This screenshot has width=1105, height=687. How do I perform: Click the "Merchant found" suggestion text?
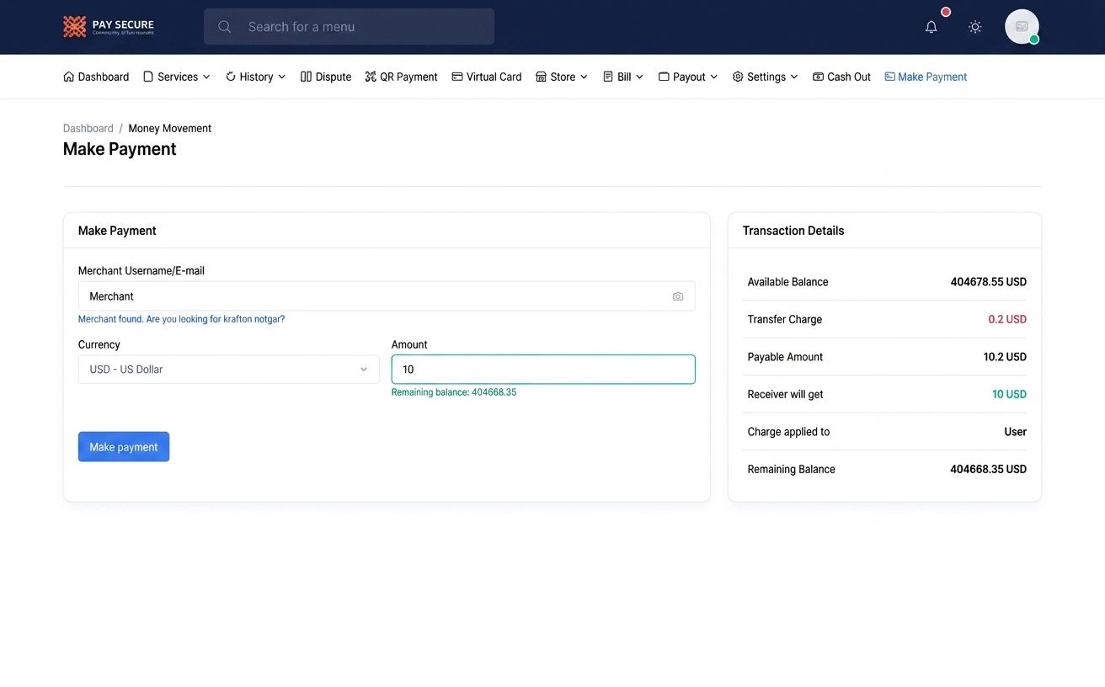(182, 319)
